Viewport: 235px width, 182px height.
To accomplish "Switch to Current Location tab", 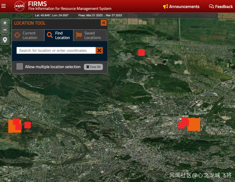I will [28, 35].
